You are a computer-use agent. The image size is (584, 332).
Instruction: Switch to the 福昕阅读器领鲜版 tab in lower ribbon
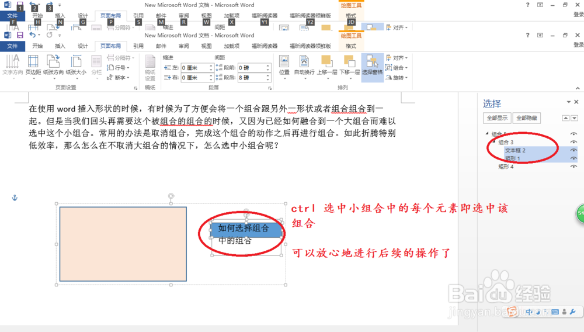pos(310,46)
